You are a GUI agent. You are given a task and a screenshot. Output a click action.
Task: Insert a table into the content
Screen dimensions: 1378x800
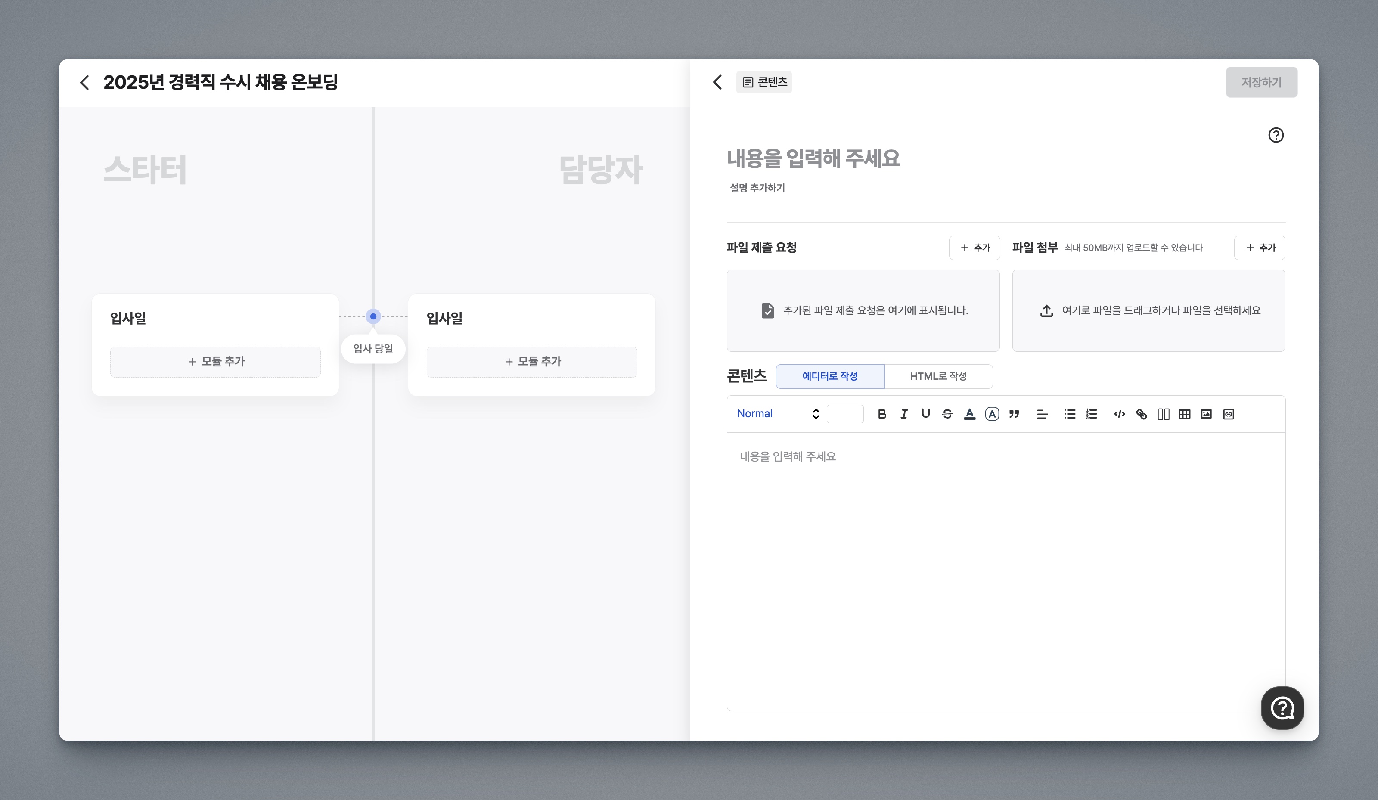point(1184,414)
